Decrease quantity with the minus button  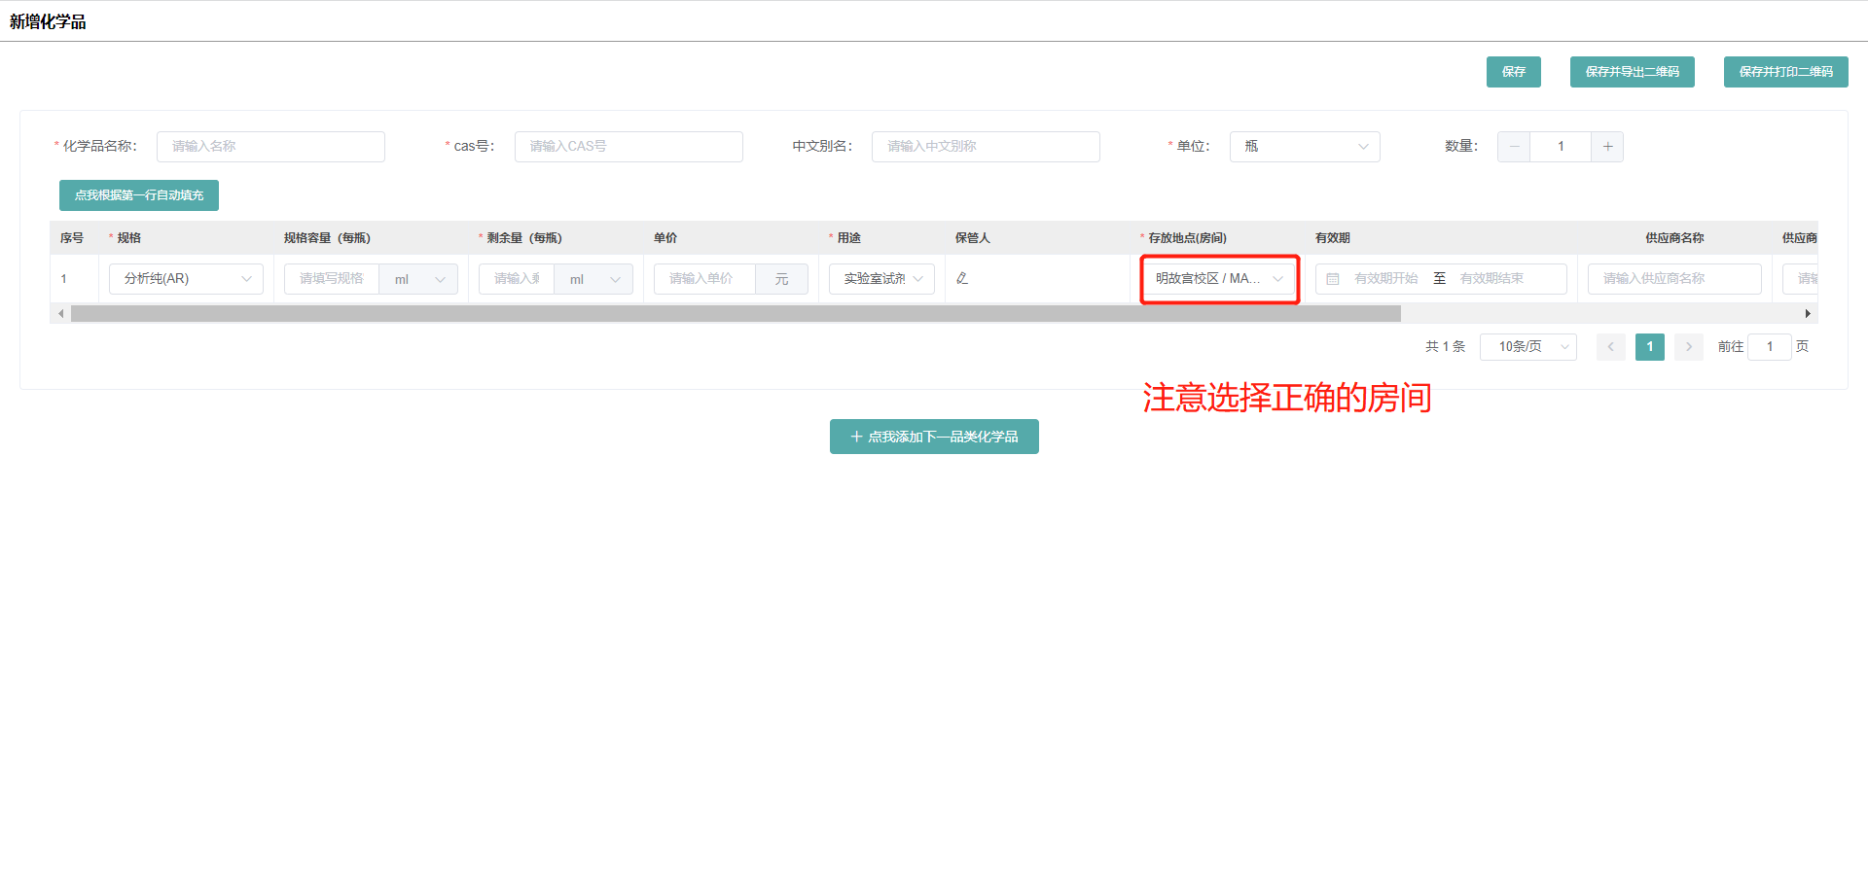pyautogui.click(x=1514, y=147)
